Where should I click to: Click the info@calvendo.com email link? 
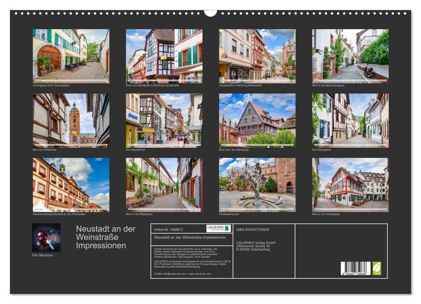pyautogui.click(x=174, y=274)
